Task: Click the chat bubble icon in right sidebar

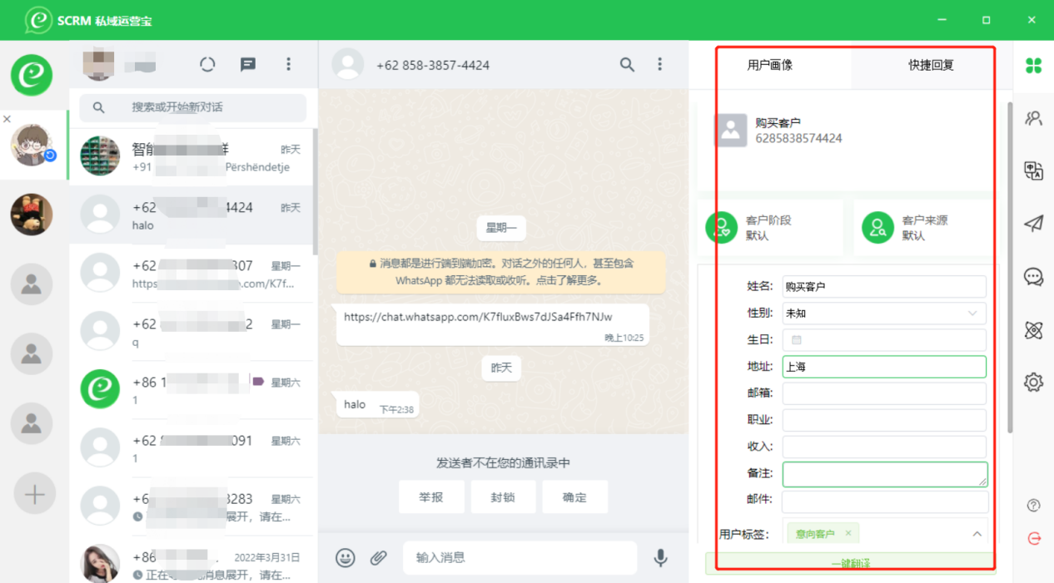Action: coord(1033,277)
